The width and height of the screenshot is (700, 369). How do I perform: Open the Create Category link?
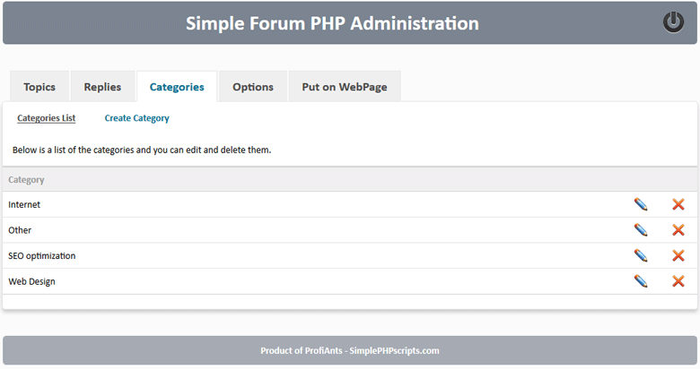[136, 118]
